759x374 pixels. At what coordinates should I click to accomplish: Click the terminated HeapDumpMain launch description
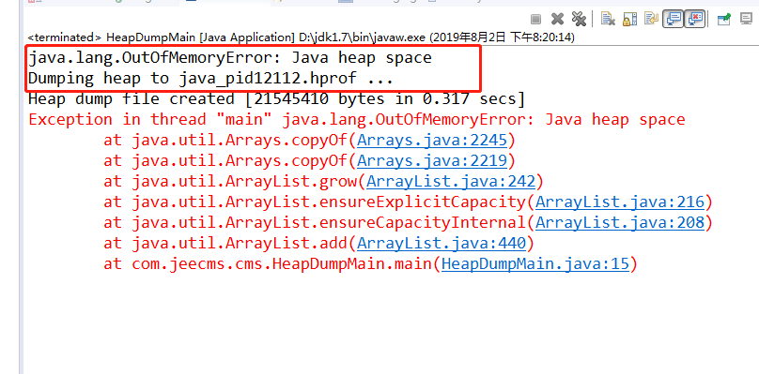click(x=302, y=37)
